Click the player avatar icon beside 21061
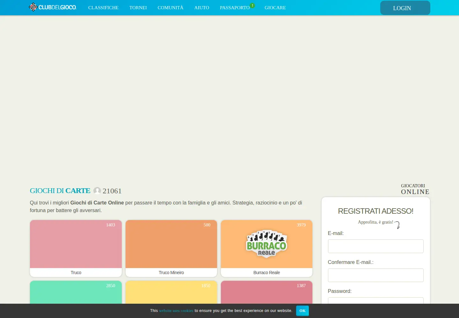The image size is (459, 318). [97, 191]
